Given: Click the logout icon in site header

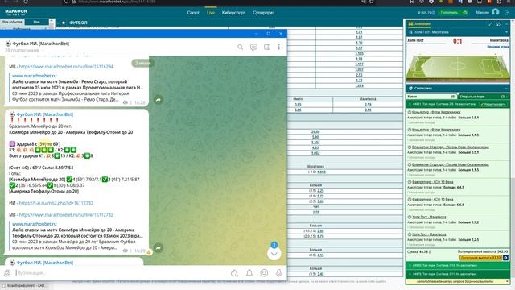Looking at the screenshot, I should tap(507, 13).
